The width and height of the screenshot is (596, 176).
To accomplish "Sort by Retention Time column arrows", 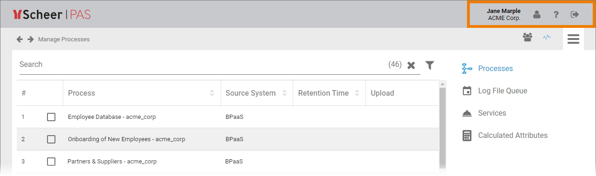I will click(357, 93).
